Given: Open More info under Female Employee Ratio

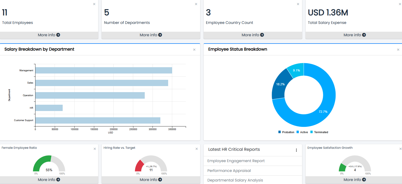Looking at the screenshot, I should coord(49,180).
